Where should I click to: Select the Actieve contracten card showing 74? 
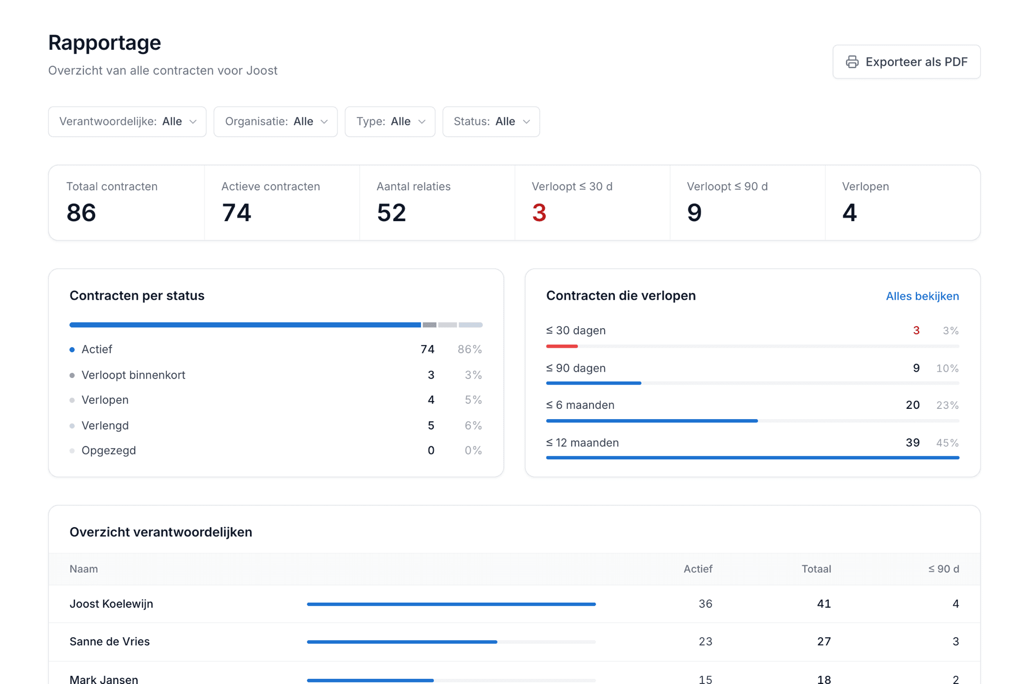coord(282,203)
